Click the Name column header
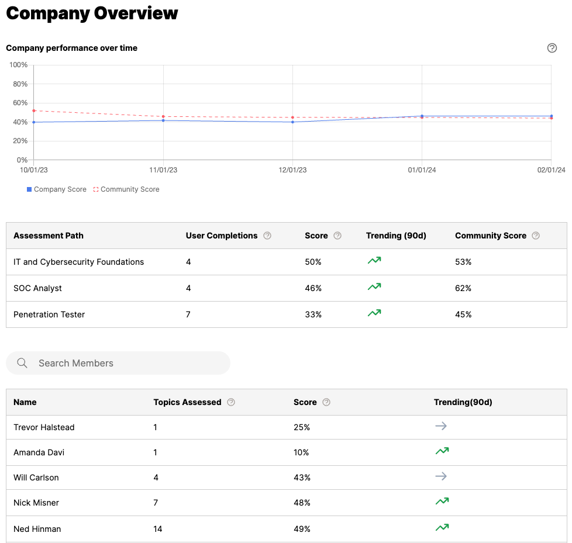Screen dimensions: 572x543 (25, 402)
